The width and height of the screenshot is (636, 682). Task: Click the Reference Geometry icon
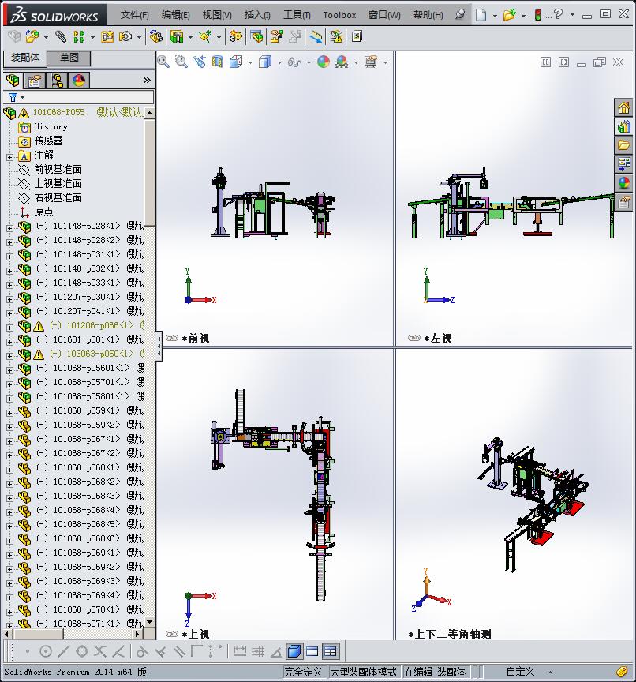click(x=205, y=36)
